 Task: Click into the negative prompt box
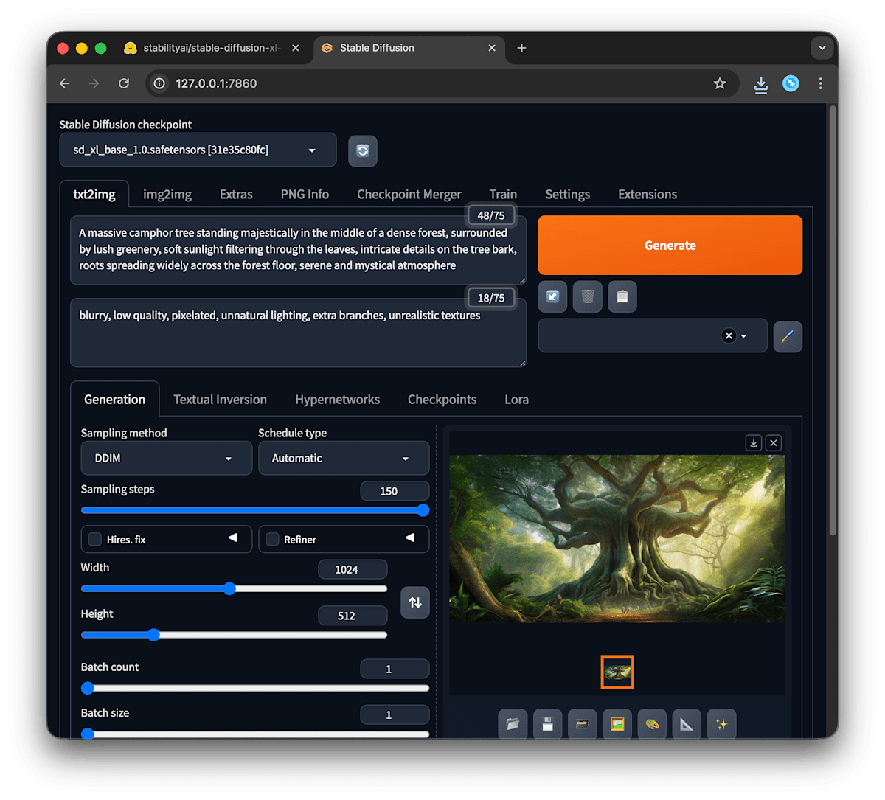[x=298, y=333]
